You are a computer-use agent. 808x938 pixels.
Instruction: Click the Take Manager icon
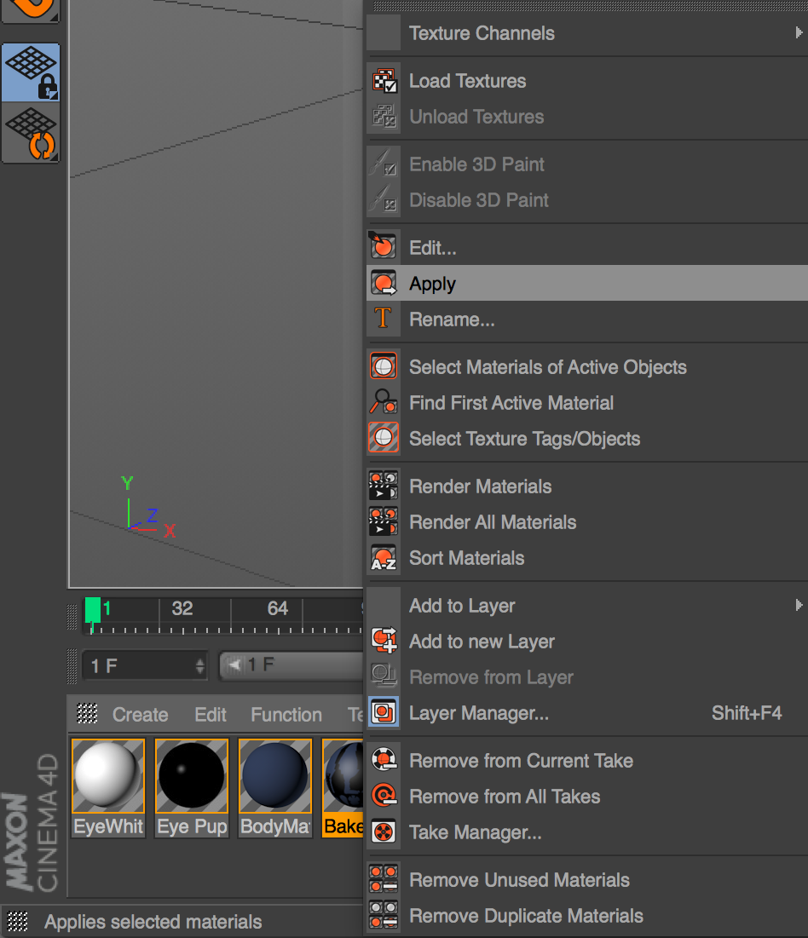384,832
